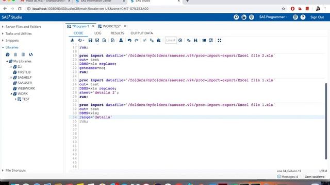Expand Server Files and Folders section

(x=3, y=27)
